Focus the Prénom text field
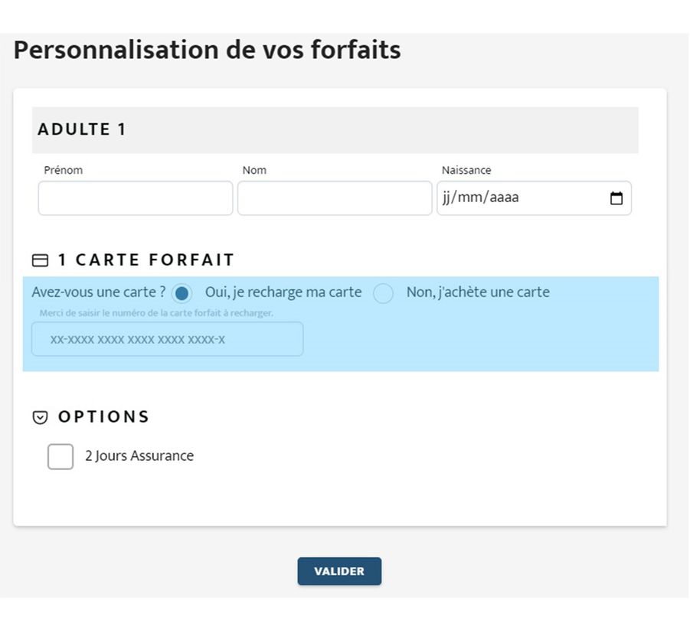 coord(136,198)
